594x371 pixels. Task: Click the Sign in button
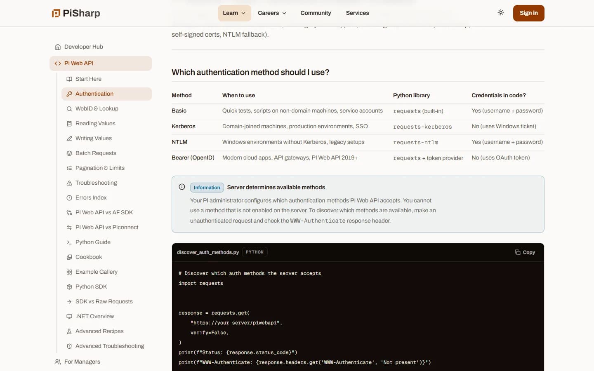[528, 13]
